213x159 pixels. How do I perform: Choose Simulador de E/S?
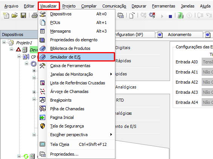(x=77, y=57)
